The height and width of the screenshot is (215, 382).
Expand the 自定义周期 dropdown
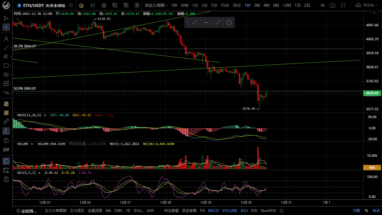point(156,5)
